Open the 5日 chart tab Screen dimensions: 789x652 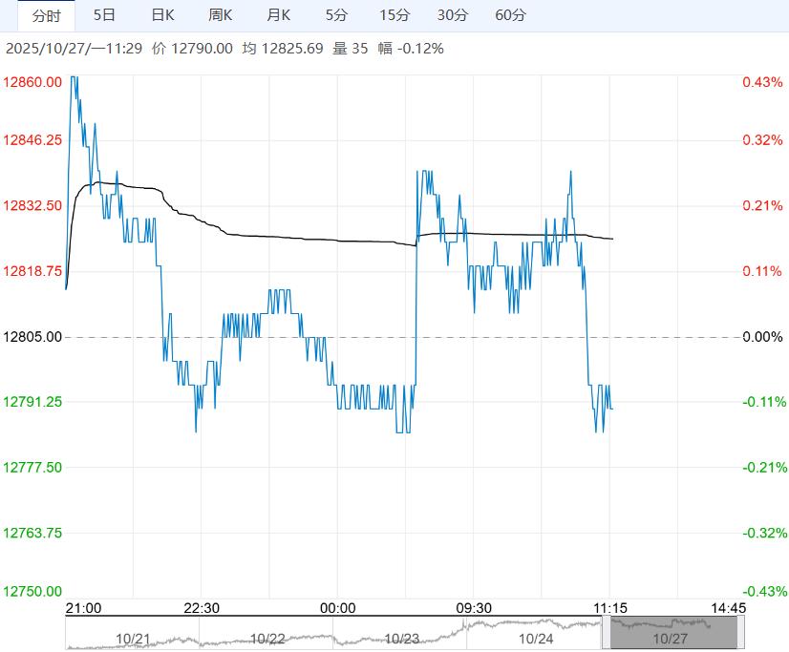tap(105, 15)
